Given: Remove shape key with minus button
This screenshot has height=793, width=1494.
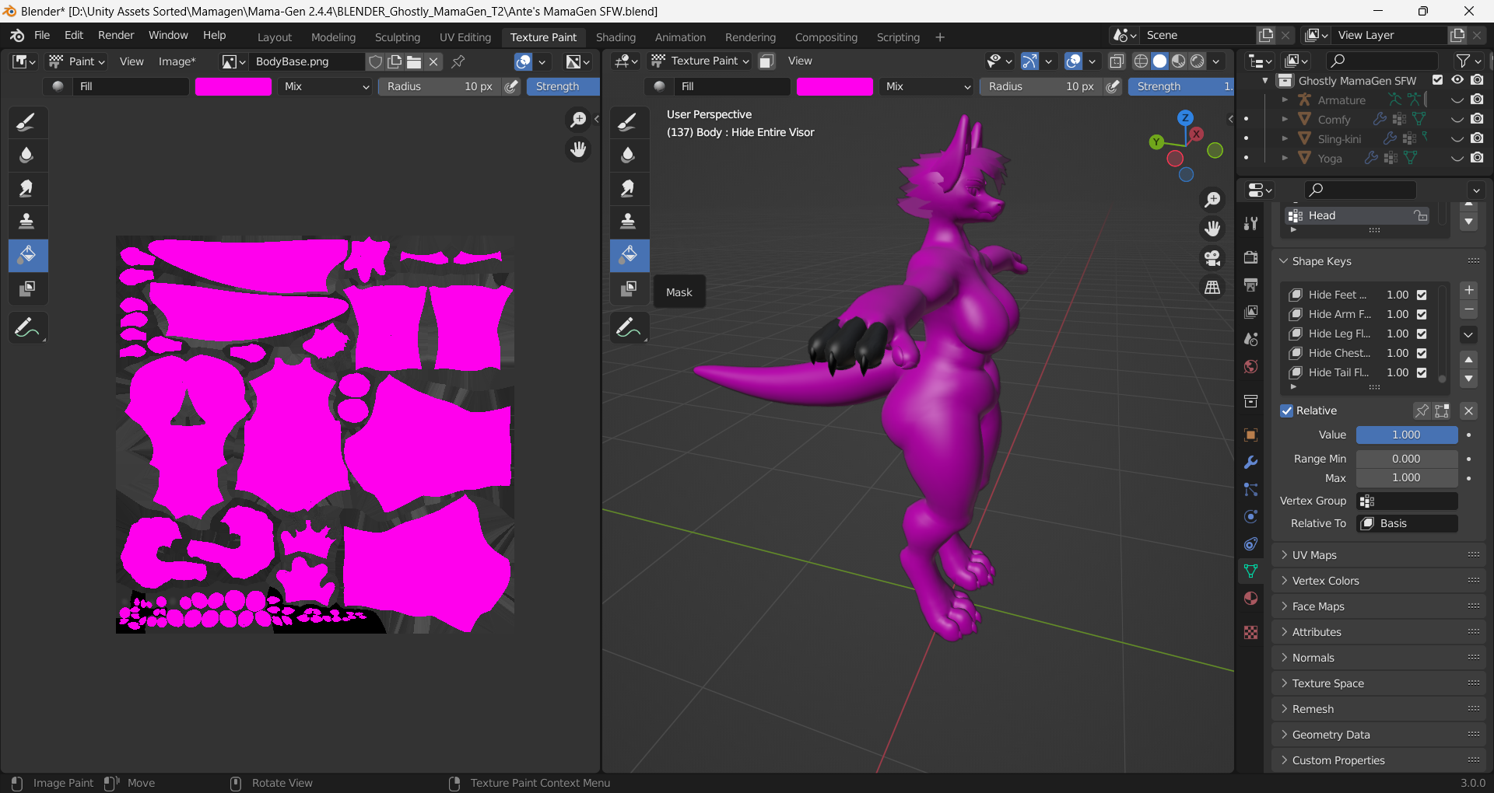Looking at the screenshot, I should [1468, 309].
